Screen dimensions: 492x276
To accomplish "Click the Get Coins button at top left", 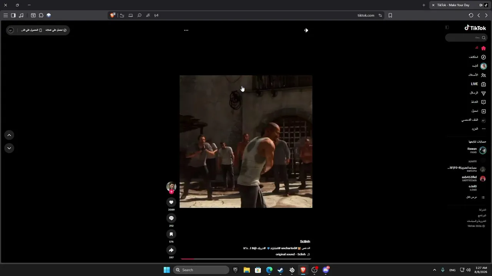I will coord(56,30).
